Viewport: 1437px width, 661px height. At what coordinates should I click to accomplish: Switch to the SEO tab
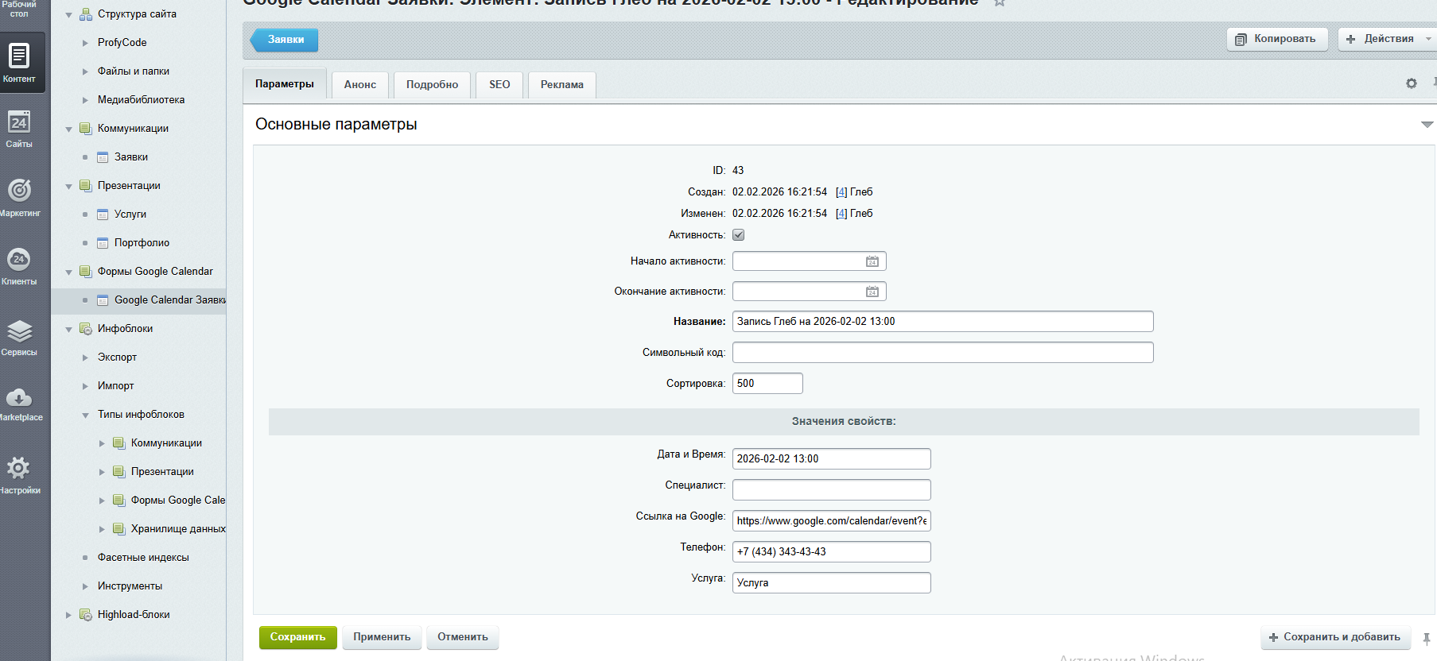[499, 84]
